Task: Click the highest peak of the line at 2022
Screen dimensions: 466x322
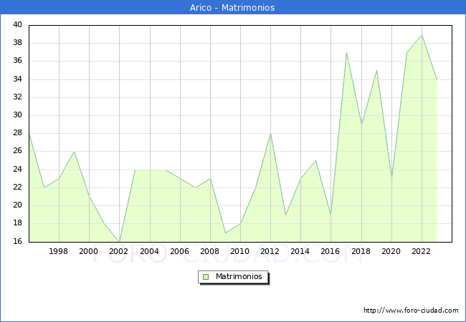Action: click(422, 34)
